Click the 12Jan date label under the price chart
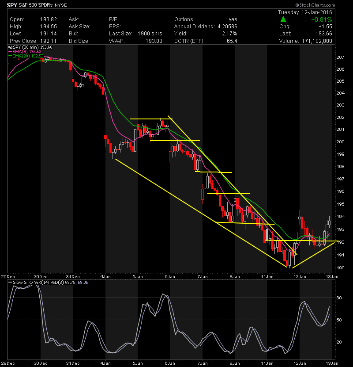Screen dimensions: 353x367 point(300,277)
